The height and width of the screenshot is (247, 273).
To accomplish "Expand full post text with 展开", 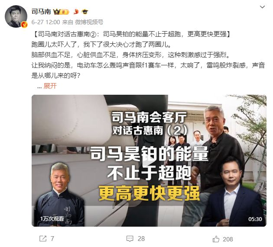I will pos(50,86).
